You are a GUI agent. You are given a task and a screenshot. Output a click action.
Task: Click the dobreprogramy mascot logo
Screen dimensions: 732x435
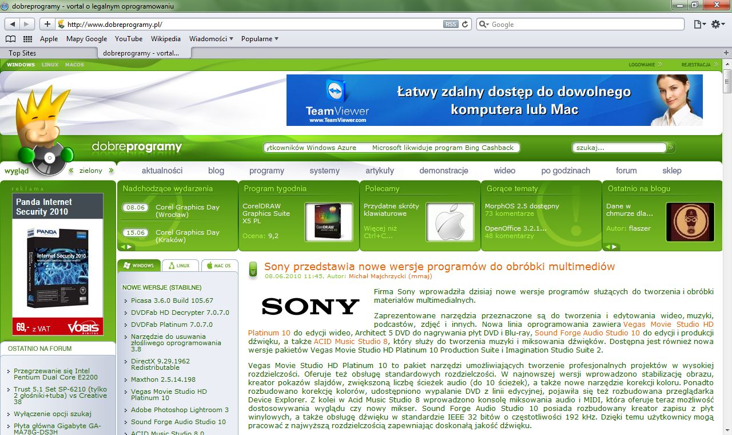[45, 132]
